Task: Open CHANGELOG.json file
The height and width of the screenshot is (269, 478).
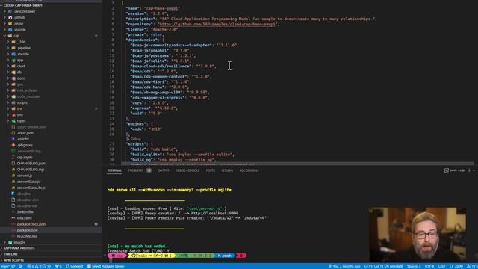Action: [x=31, y=164]
